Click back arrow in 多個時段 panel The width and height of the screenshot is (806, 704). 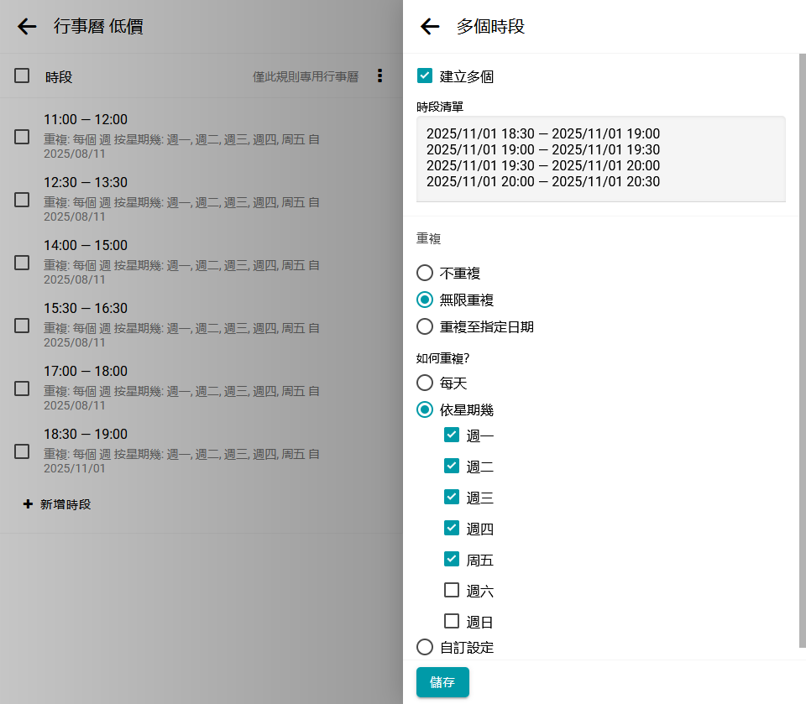click(x=430, y=27)
